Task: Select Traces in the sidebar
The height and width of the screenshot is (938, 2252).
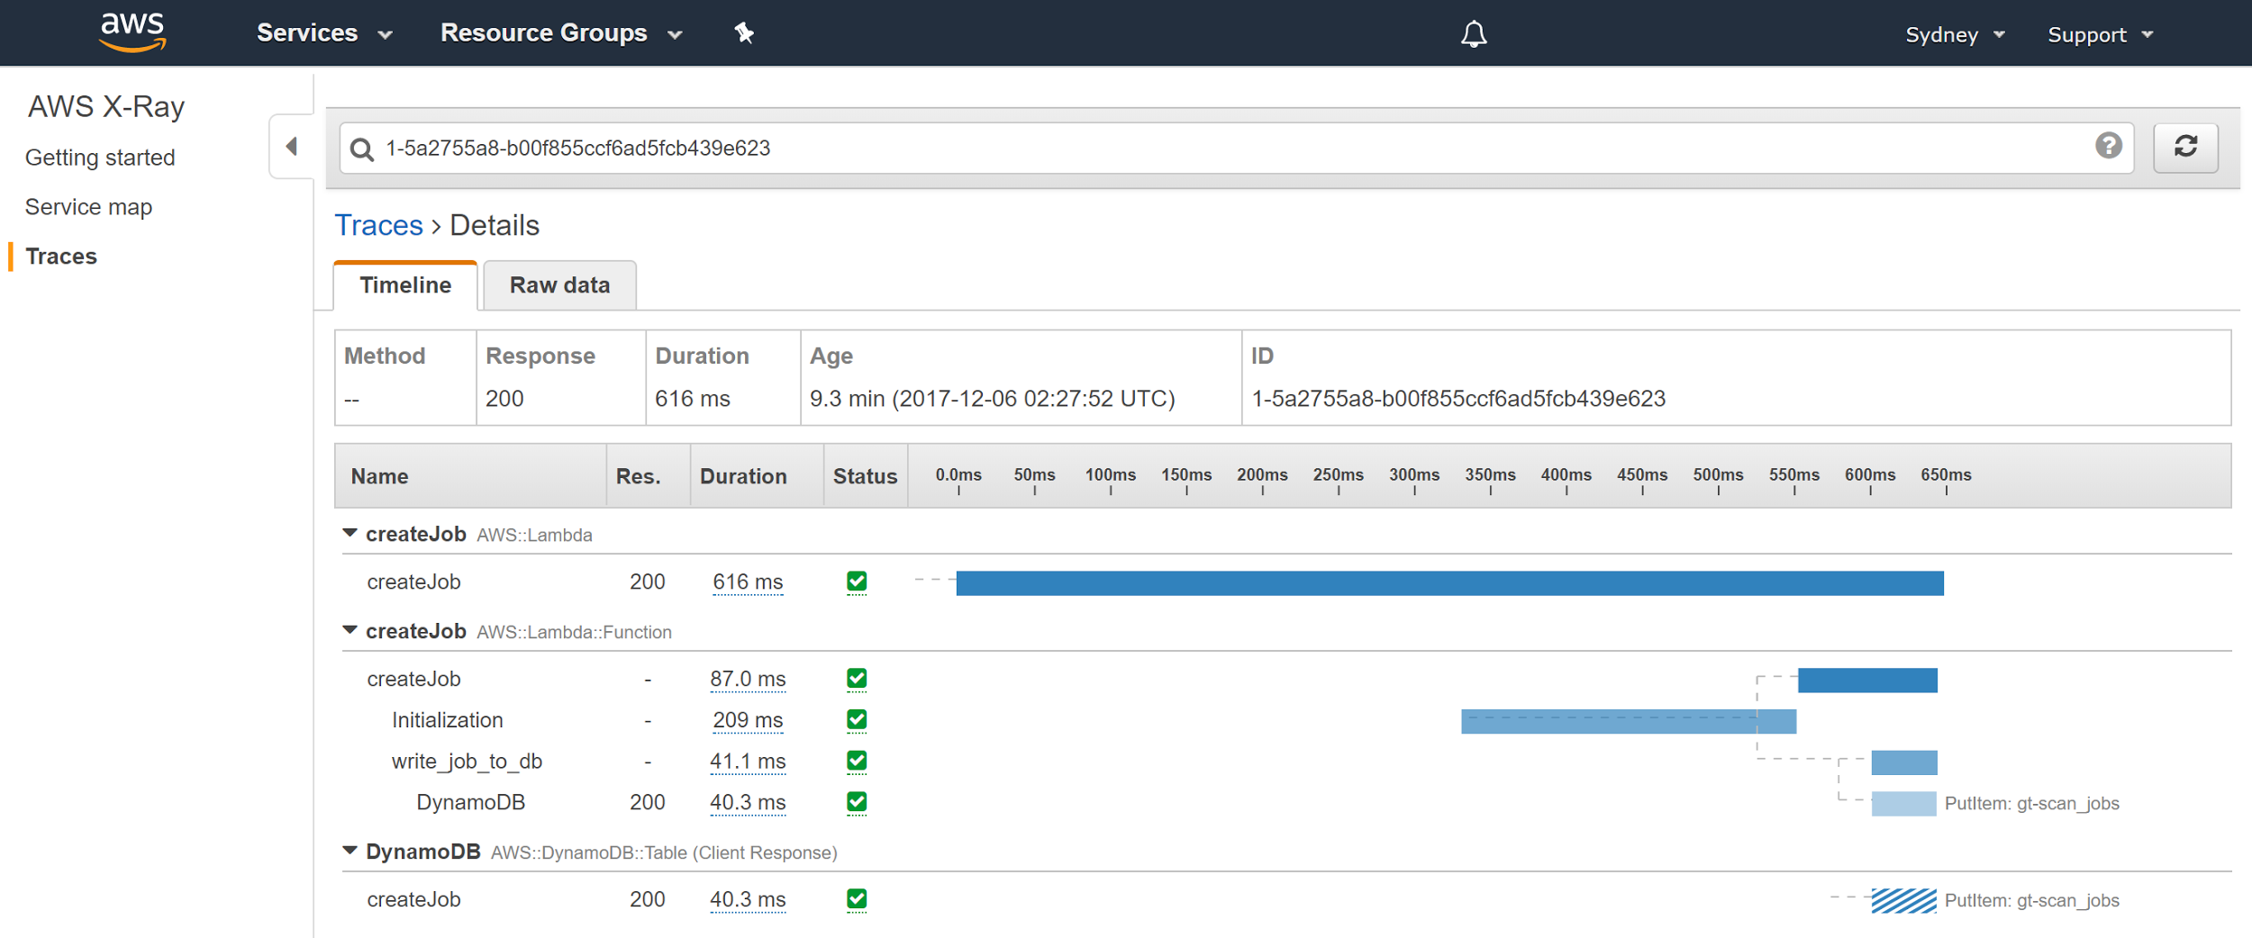Action: (x=61, y=257)
